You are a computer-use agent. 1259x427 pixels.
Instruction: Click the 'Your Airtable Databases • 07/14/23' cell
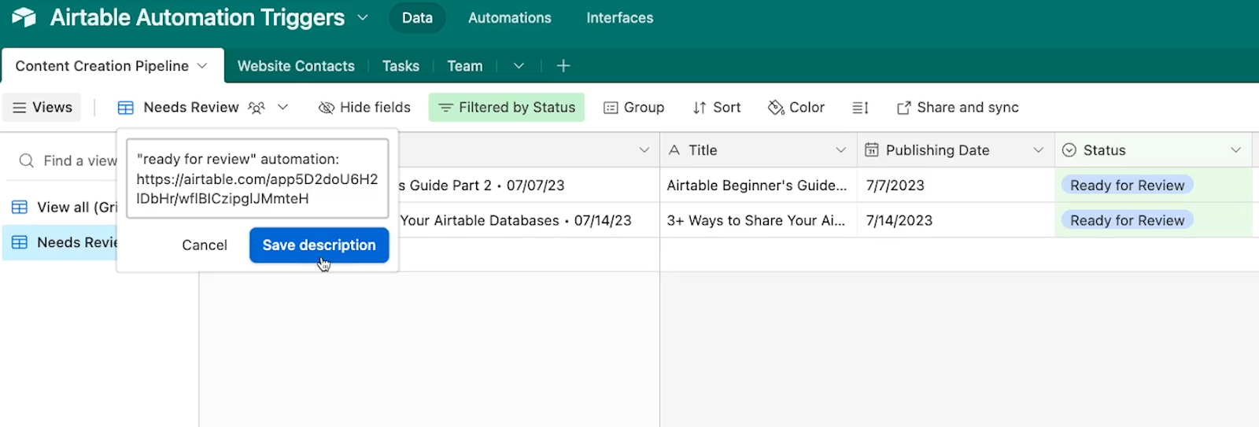529,221
